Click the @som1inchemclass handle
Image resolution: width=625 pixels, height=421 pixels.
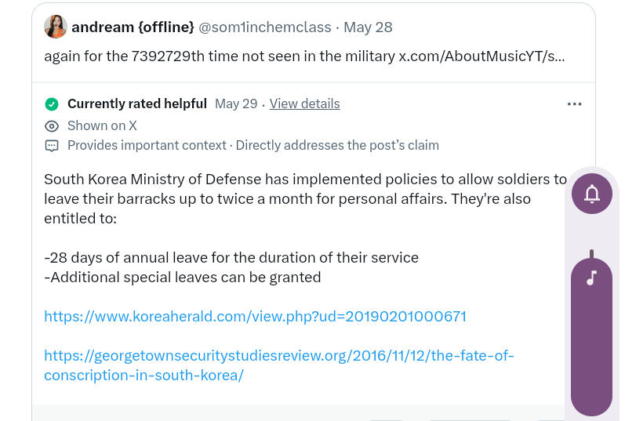pyautogui.click(x=264, y=27)
